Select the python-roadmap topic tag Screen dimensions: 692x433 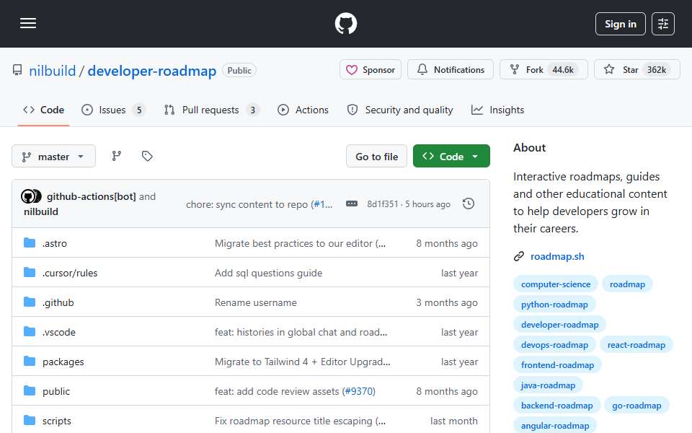click(x=554, y=305)
